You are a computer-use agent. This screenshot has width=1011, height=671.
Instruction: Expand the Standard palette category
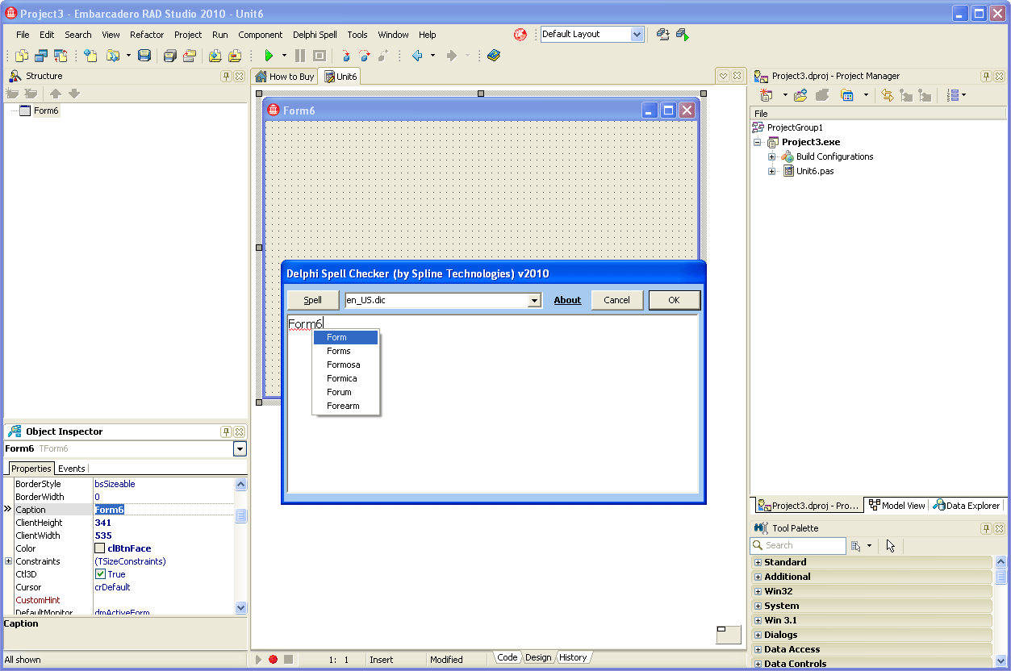[758, 562]
